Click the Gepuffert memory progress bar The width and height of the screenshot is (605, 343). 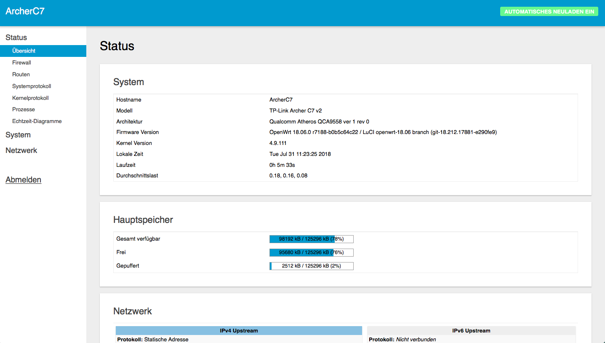[312, 266]
